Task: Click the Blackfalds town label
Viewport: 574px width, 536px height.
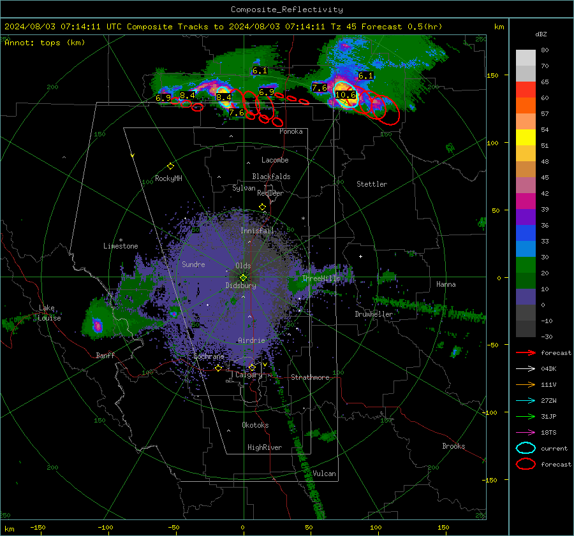Action: pos(271,177)
